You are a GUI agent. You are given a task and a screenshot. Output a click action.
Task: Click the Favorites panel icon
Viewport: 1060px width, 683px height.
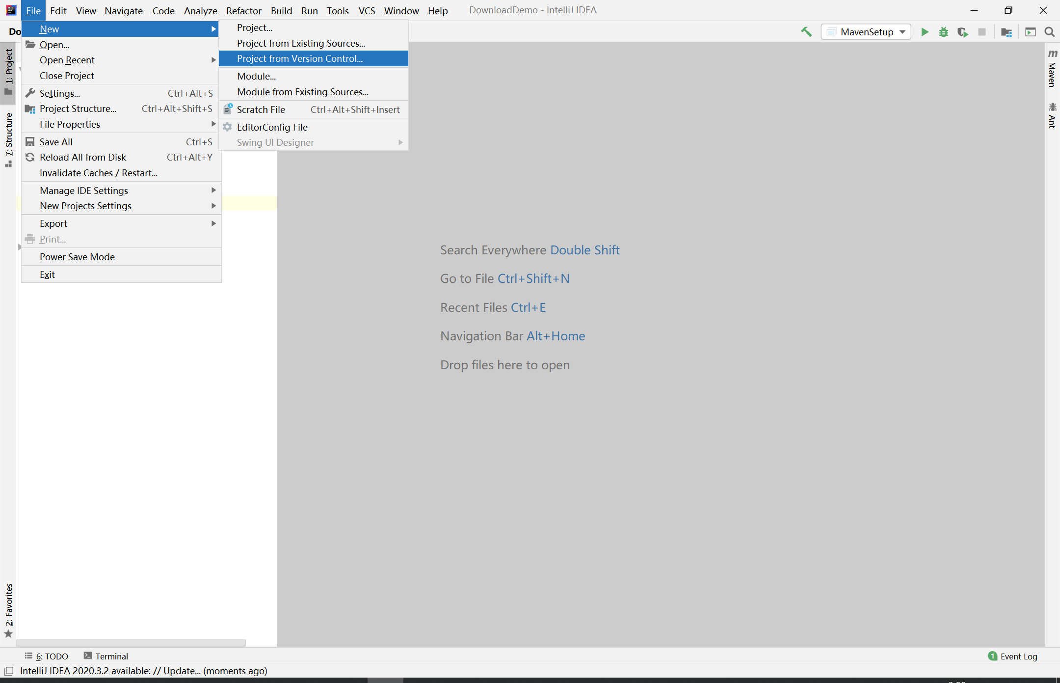click(10, 633)
